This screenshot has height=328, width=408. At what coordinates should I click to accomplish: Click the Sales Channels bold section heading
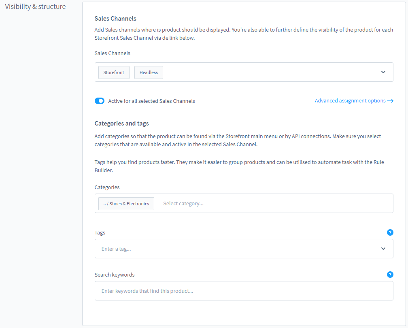pyautogui.click(x=115, y=19)
